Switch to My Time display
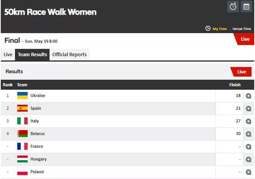The height and width of the screenshot is (179, 255). [220, 29]
